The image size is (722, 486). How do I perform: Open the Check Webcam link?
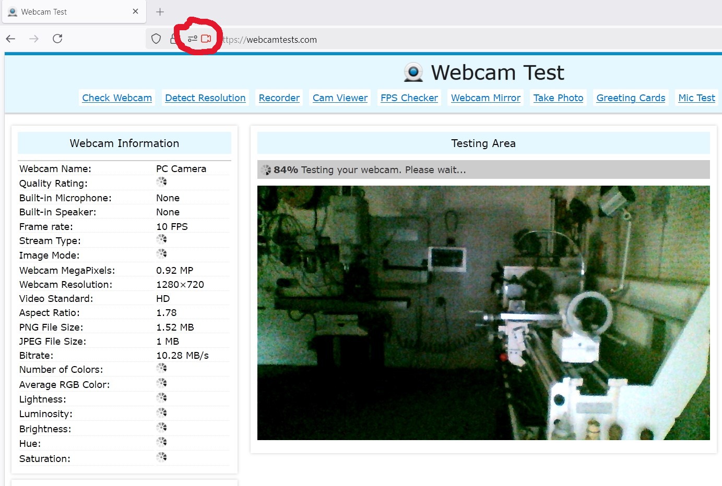point(117,98)
